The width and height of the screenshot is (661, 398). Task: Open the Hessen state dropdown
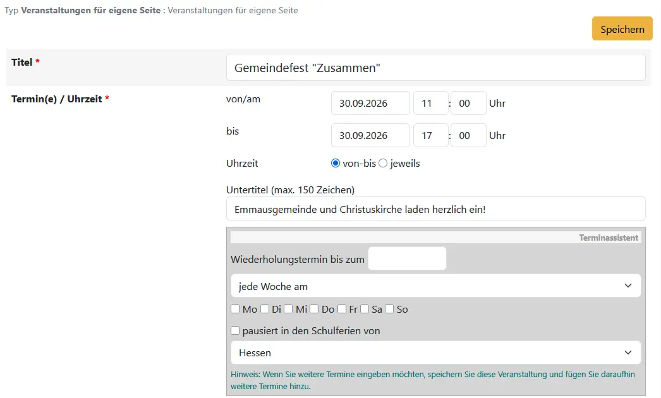(435, 353)
